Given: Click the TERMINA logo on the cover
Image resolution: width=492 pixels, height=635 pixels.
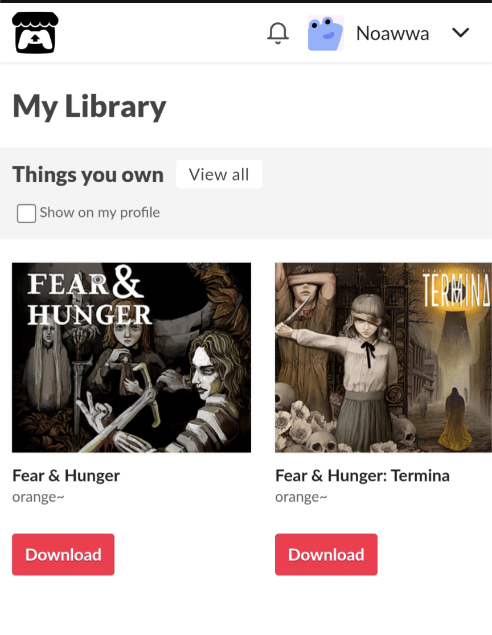Looking at the screenshot, I should 457,289.
